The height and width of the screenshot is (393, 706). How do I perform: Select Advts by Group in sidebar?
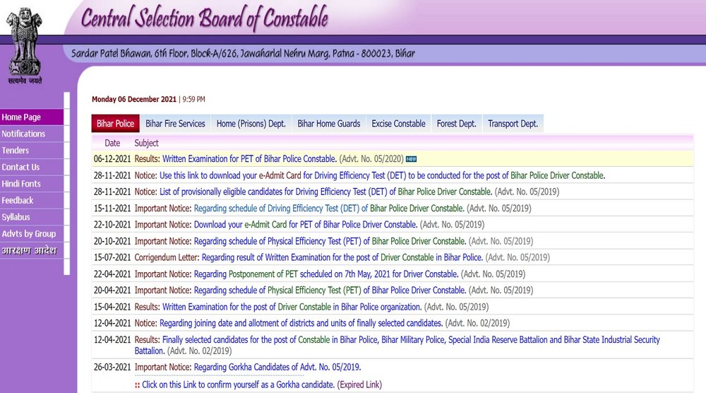(x=28, y=234)
